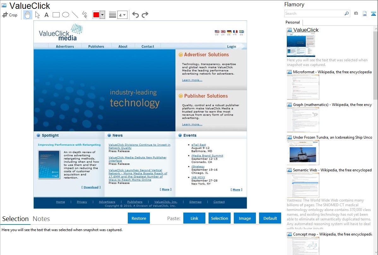This screenshot has height=255, width=378.
Task: Click the snapshot icon beside Concept map entry
Action: 289,234
